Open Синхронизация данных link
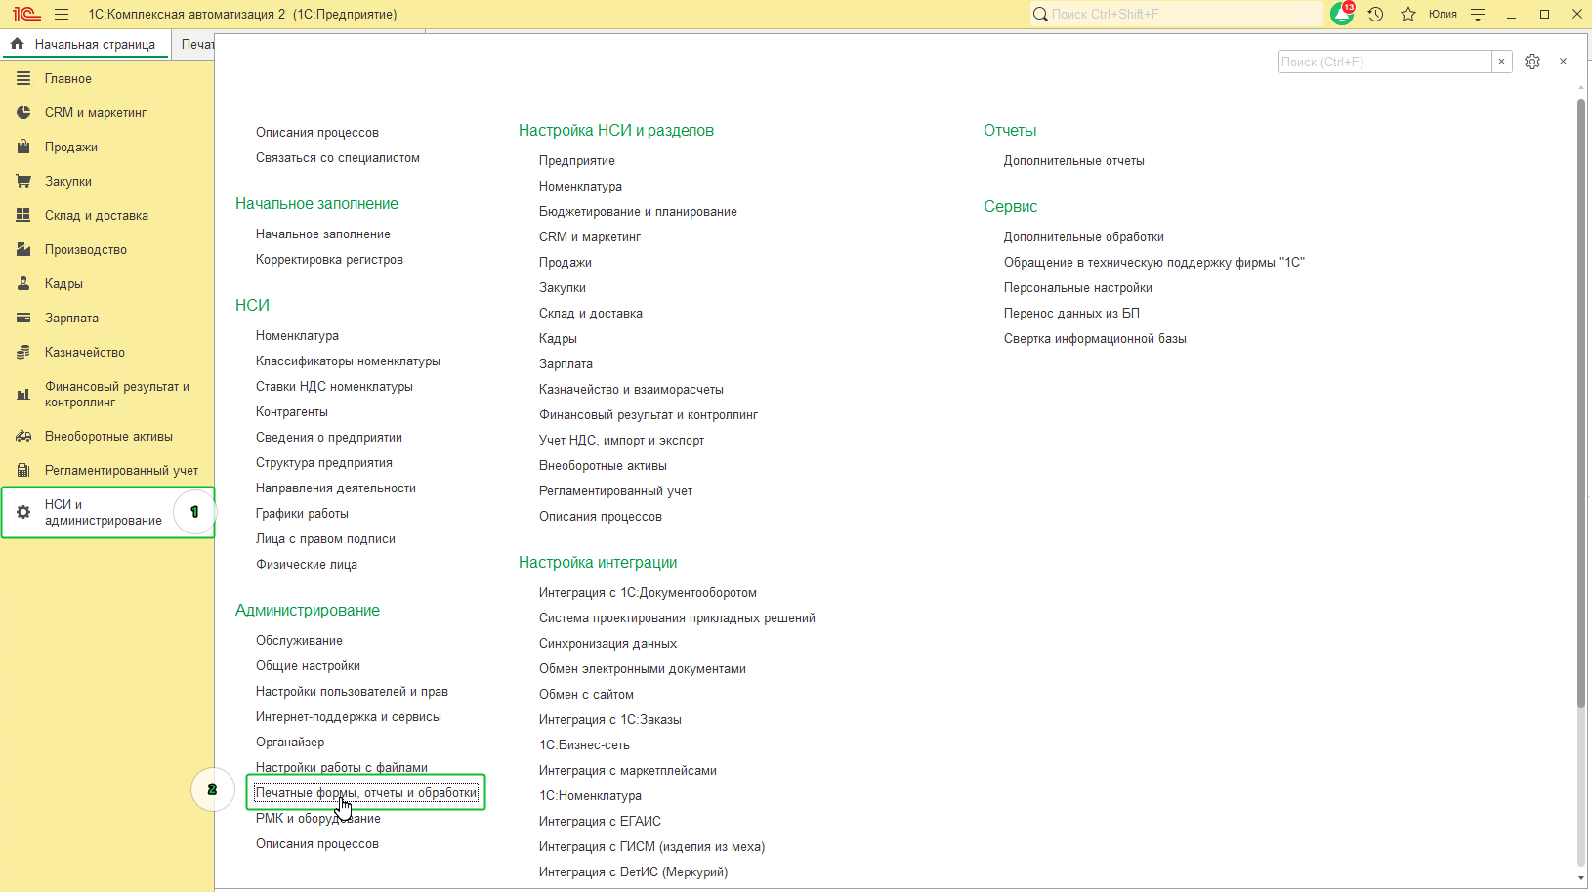 point(607,643)
